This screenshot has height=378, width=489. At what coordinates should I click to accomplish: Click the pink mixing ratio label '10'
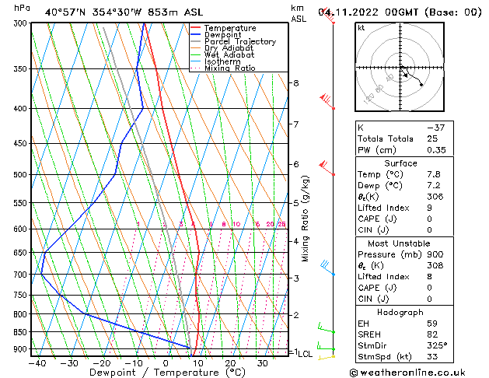coord(236,224)
